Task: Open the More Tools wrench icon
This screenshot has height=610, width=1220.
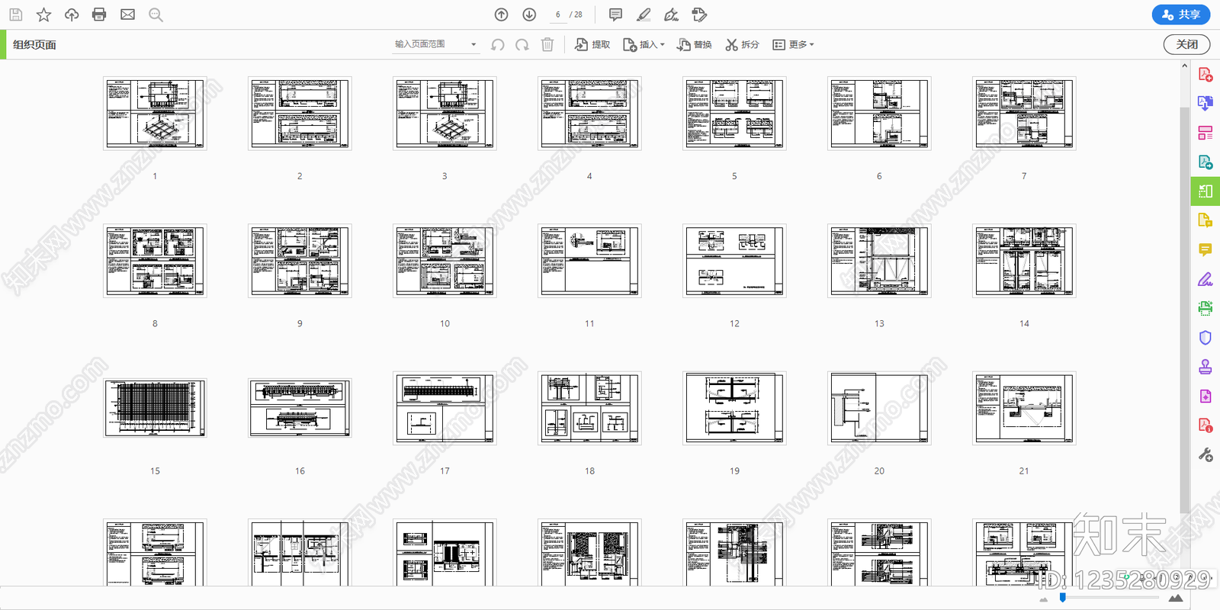Action: pos(1206,454)
